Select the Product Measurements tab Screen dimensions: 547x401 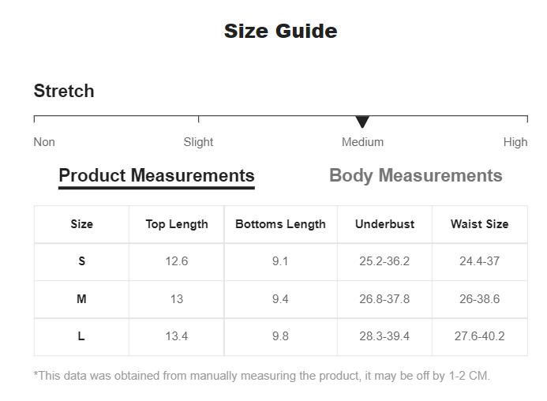(156, 175)
